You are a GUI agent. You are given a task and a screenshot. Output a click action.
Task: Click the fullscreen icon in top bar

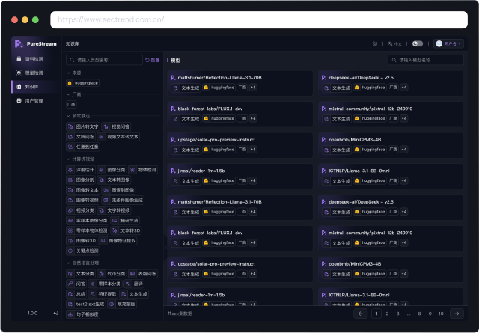coord(374,44)
